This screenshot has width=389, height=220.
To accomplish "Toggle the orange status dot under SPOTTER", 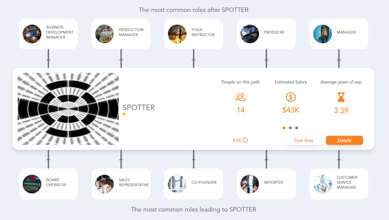I will tap(124, 114).
